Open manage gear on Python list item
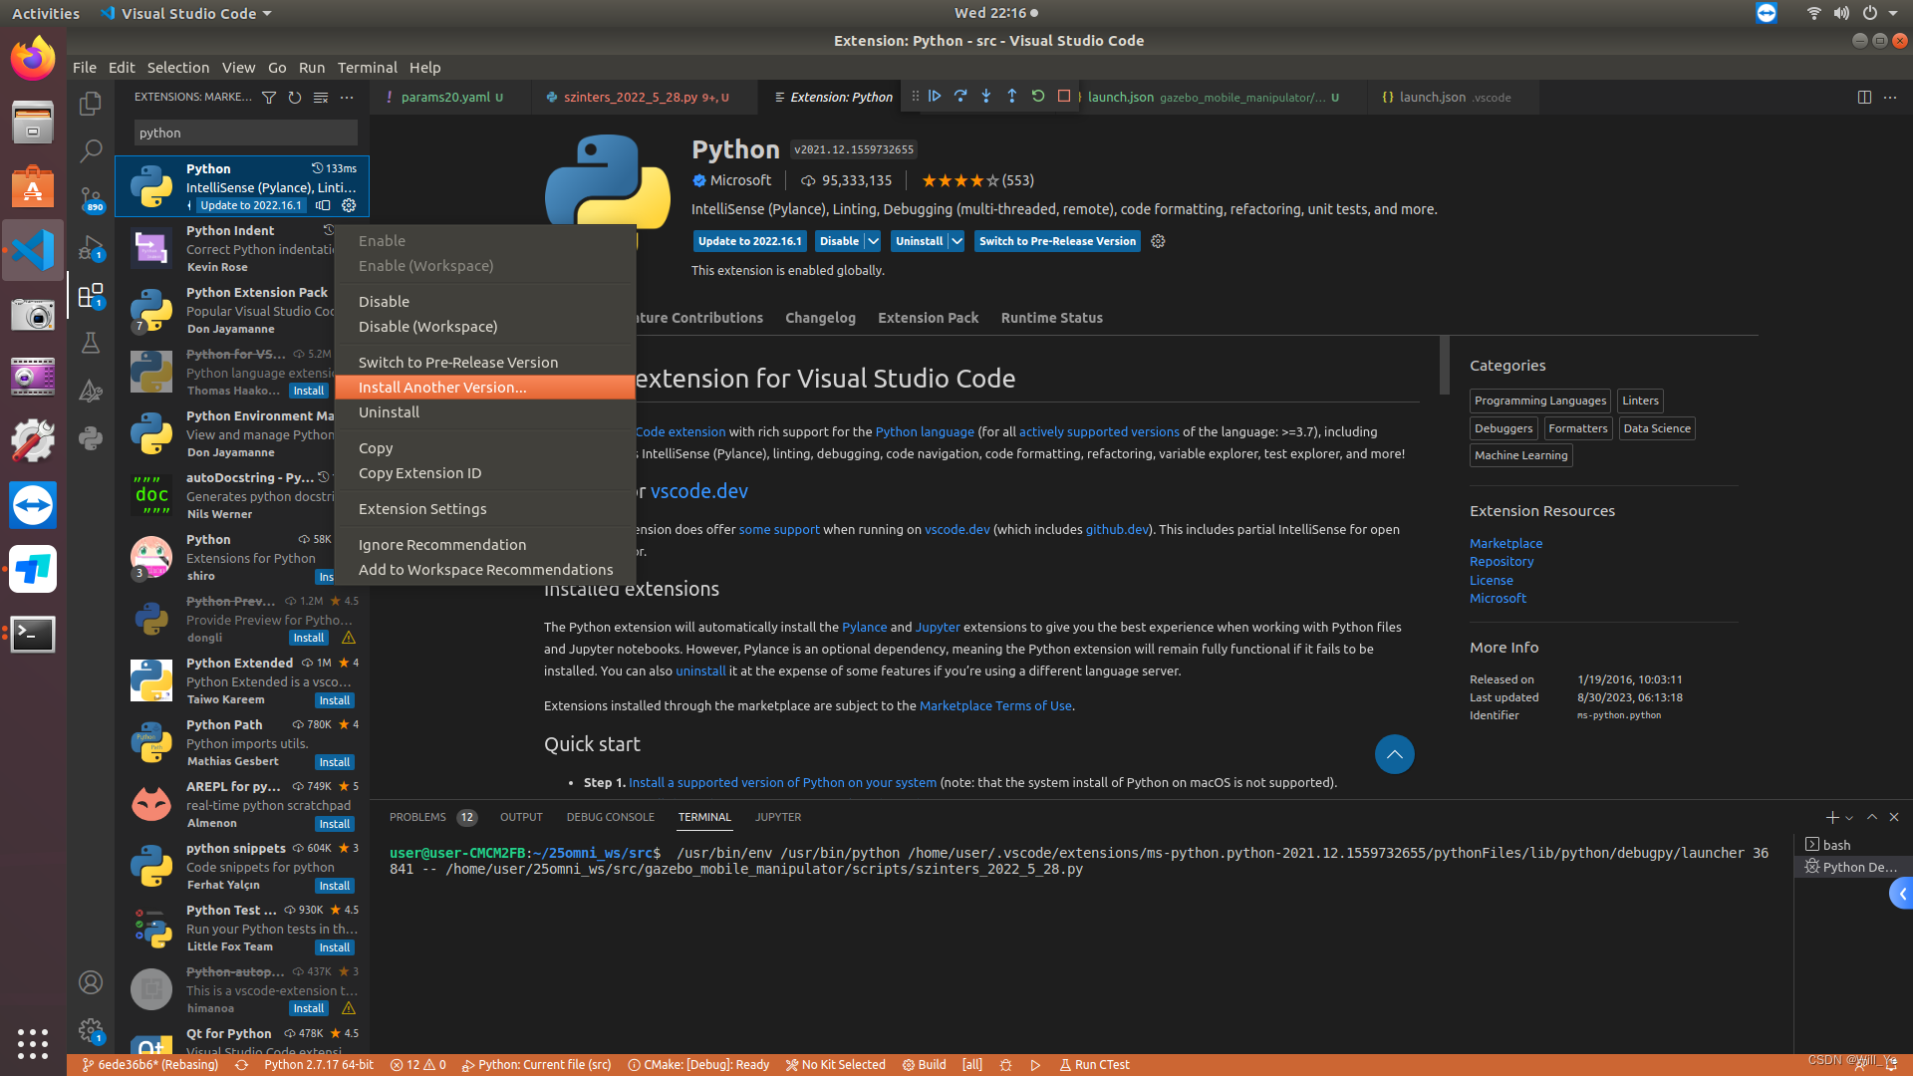This screenshot has width=1913, height=1076. [x=349, y=205]
